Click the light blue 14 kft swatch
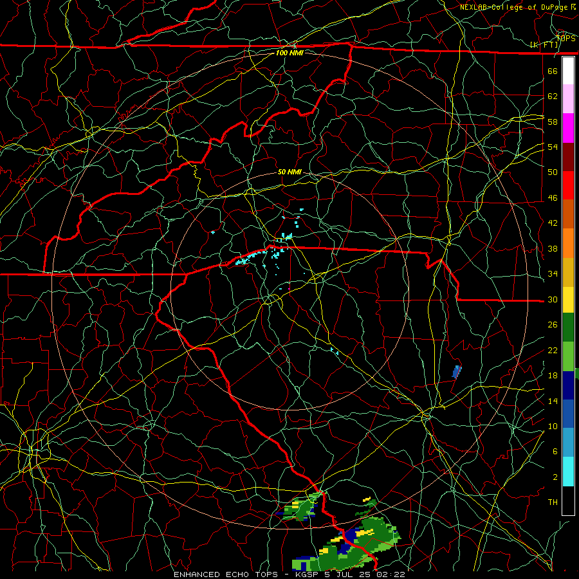This screenshot has width=579, height=579. pyautogui.click(x=568, y=443)
